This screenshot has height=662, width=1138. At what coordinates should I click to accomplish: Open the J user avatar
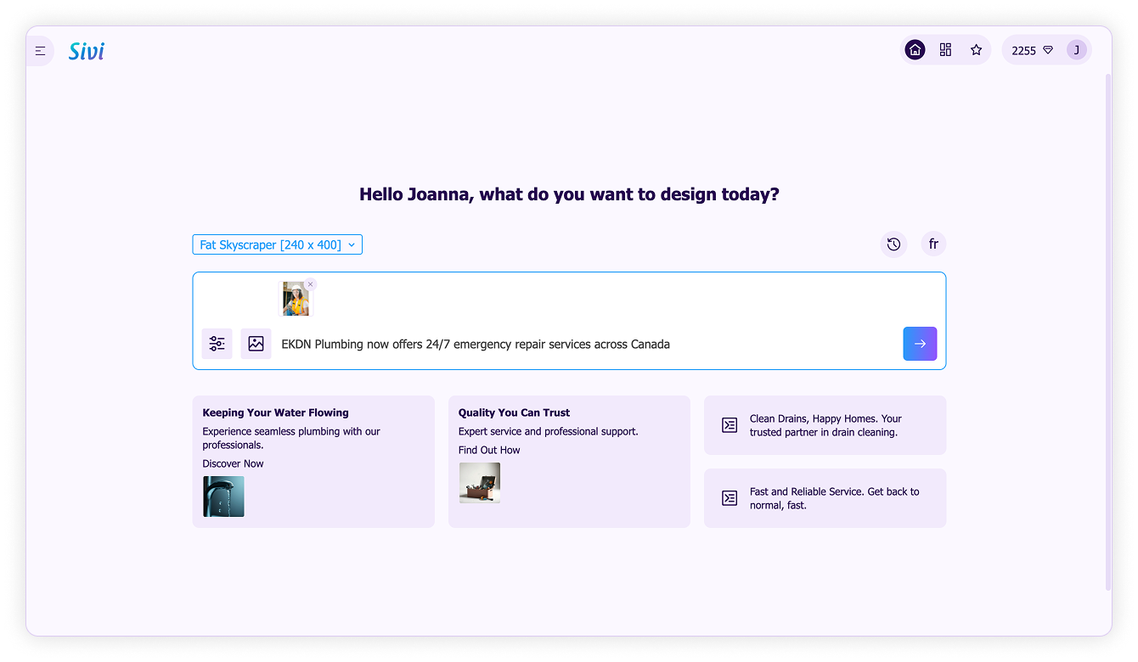[1077, 50]
